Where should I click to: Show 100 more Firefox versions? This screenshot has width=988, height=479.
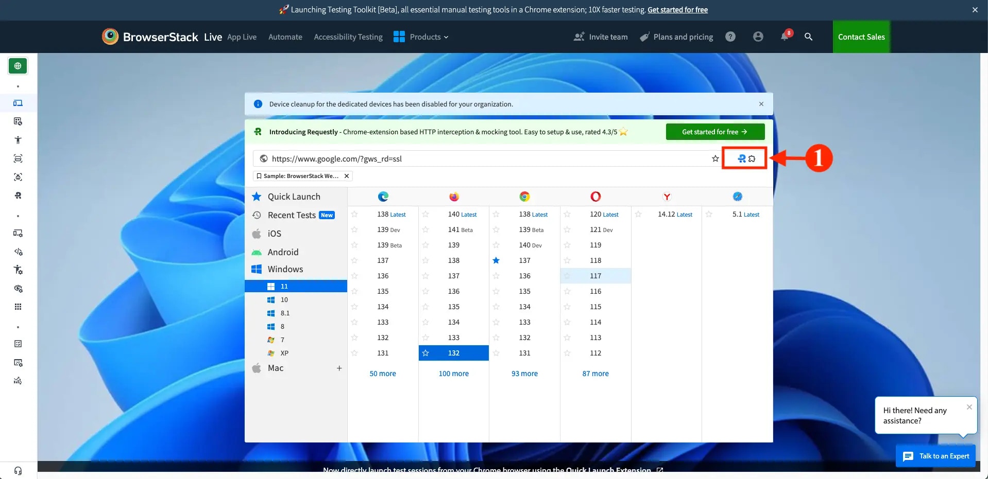(454, 374)
